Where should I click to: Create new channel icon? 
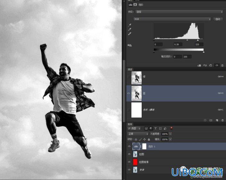217,120
